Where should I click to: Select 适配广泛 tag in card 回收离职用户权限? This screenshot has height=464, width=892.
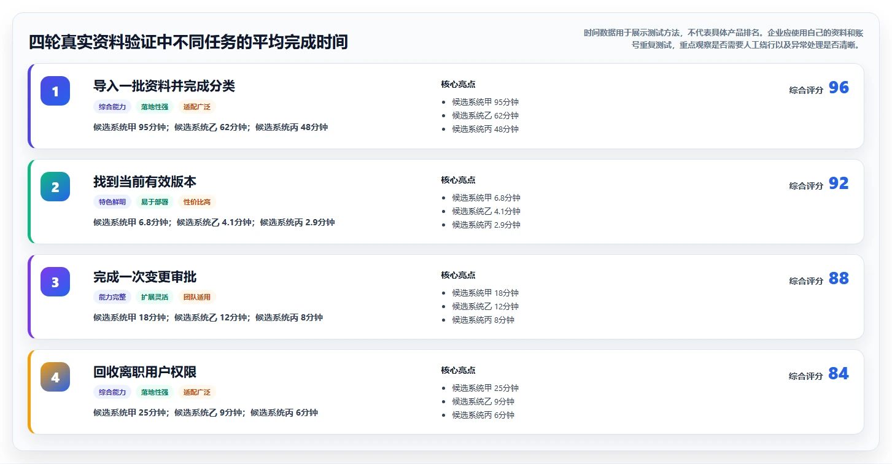tap(197, 392)
